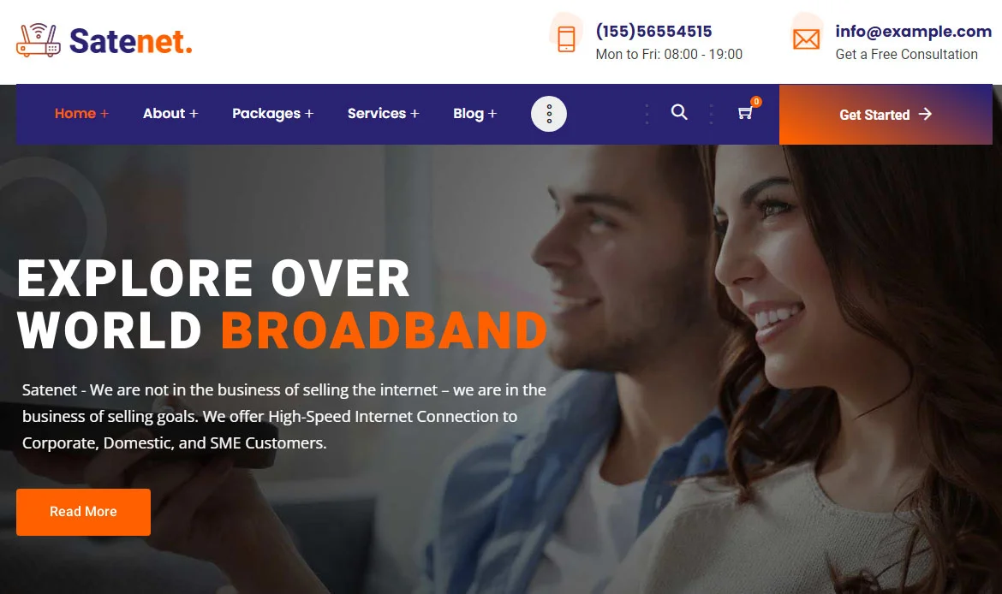
Task: Click the Get Started button
Action: pos(885,115)
